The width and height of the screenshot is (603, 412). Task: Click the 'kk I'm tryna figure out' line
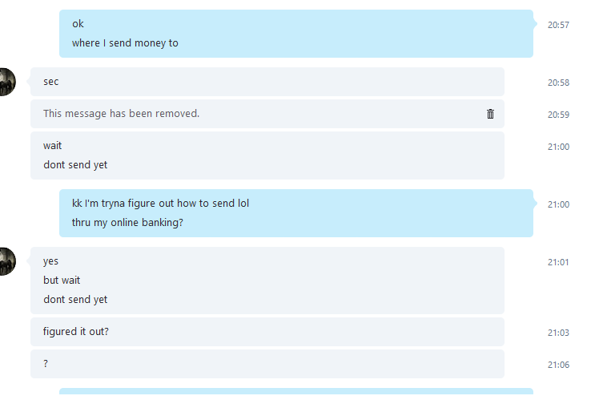160,204
